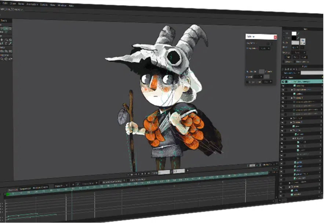This screenshot has height=223, width=324.
Task: Click the rewind button in playback controls
Action: [128, 175]
